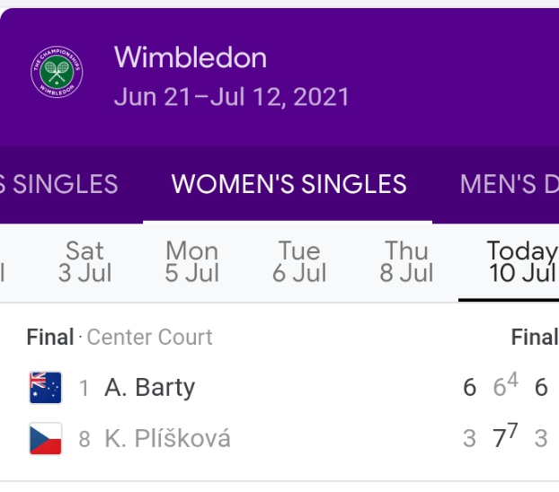Open K. Plíšková player name
Screen dimensions: 559x492
167,439
